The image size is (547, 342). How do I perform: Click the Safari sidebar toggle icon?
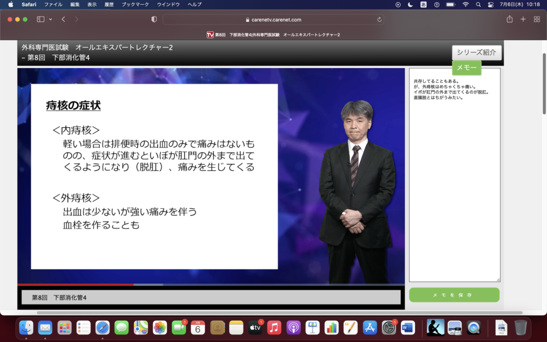(41, 19)
